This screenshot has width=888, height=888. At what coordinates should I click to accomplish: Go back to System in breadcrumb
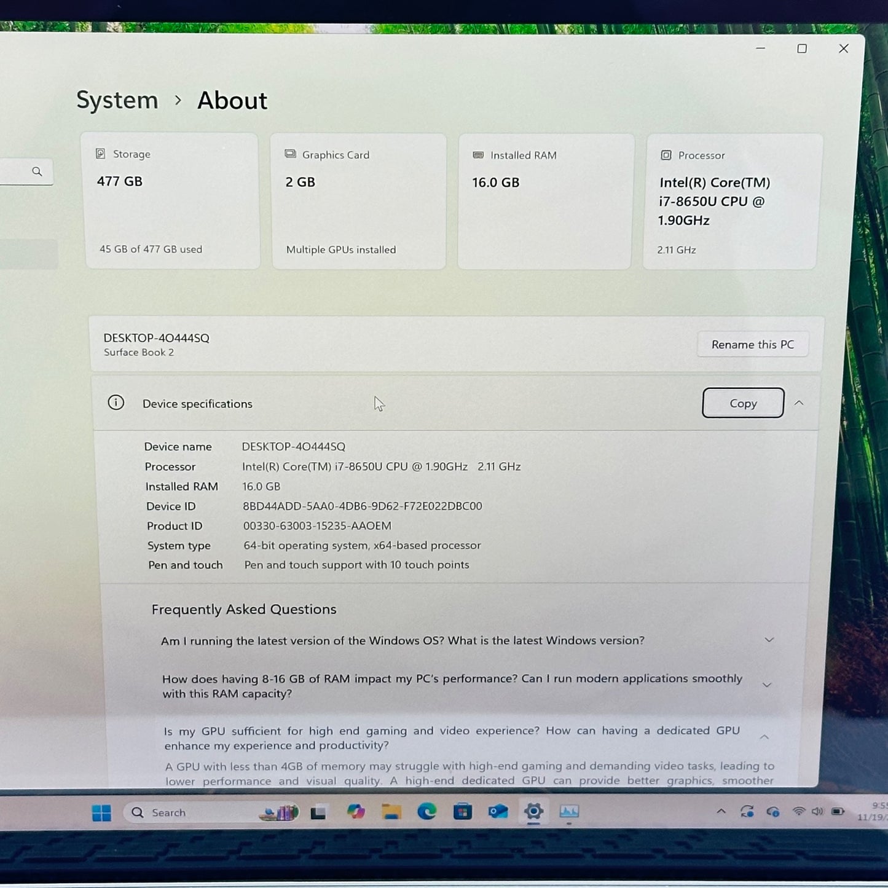(x=117, y=100)
